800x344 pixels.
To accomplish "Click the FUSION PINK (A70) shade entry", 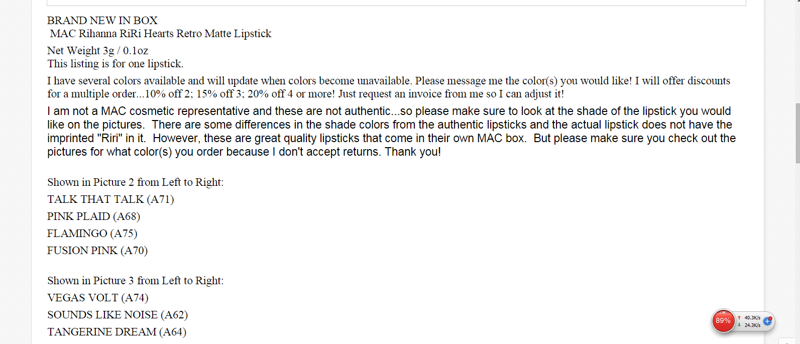I will point(97,251).
